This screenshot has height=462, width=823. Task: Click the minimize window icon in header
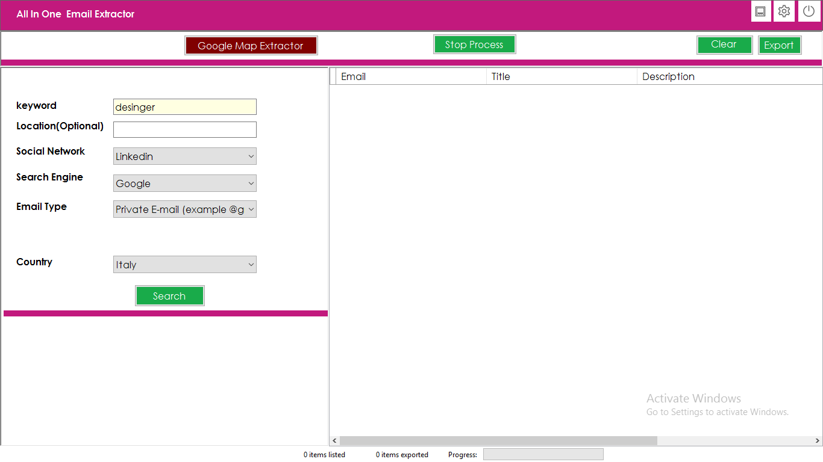pos(761,11)
